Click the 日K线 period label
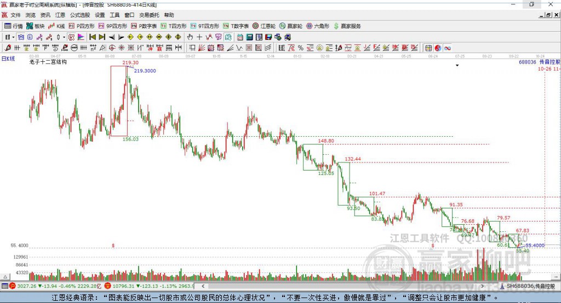 coord(8,59)
